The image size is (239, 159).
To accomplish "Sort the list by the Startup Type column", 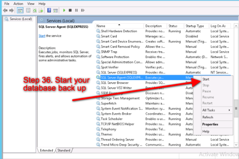I will tap(195, 26).
